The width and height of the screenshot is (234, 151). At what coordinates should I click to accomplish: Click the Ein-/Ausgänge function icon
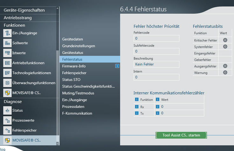[x=8, y=33]
